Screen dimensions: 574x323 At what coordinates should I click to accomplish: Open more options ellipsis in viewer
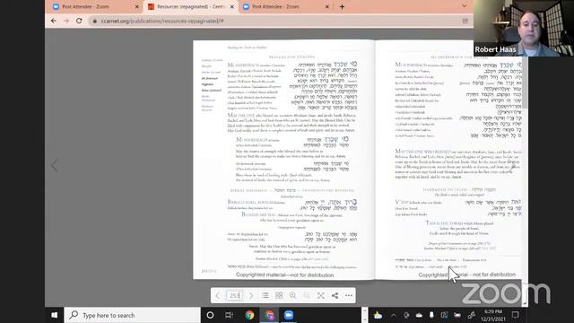349,295
